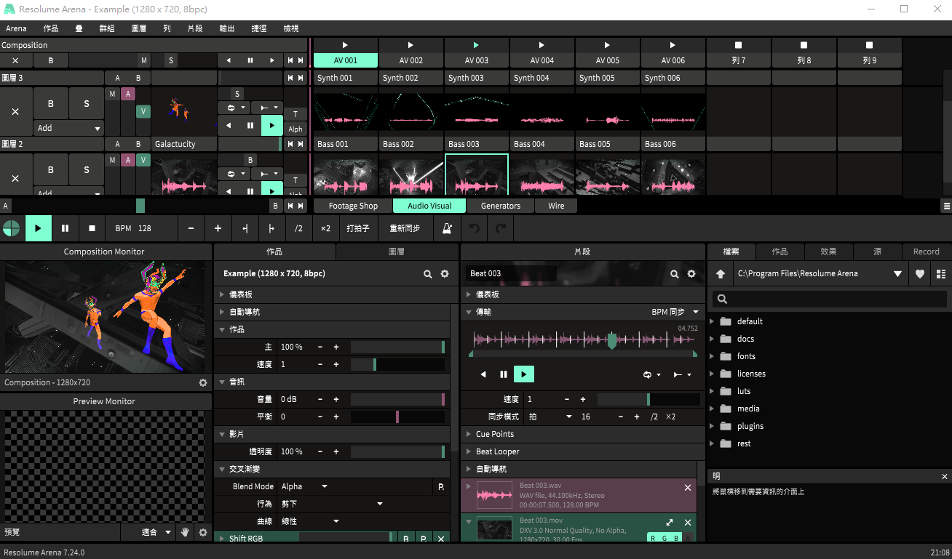
Task: Toggle the V video button on layer 3
Action: tap(143, 111)
